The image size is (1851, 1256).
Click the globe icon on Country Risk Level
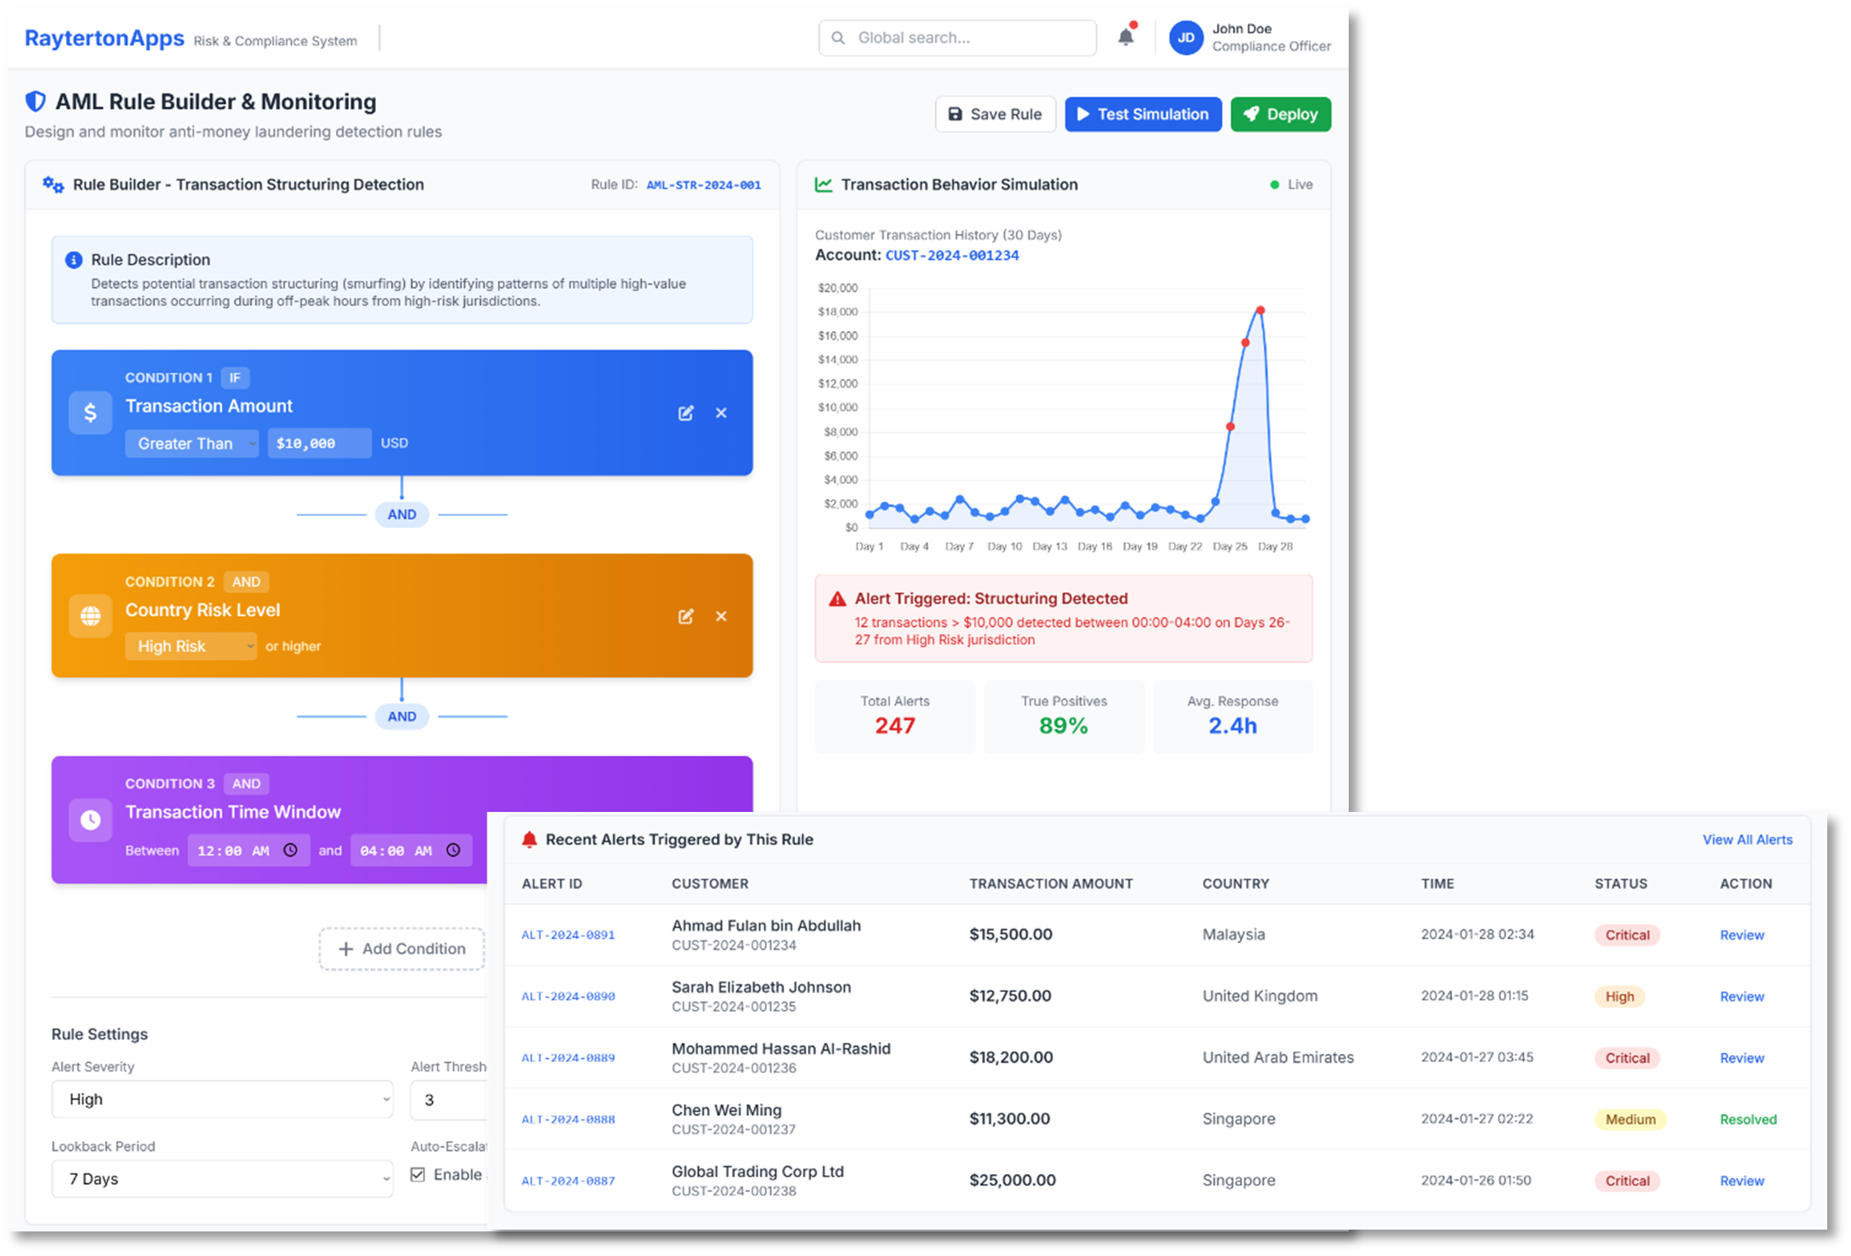click(x=90, y=616)
